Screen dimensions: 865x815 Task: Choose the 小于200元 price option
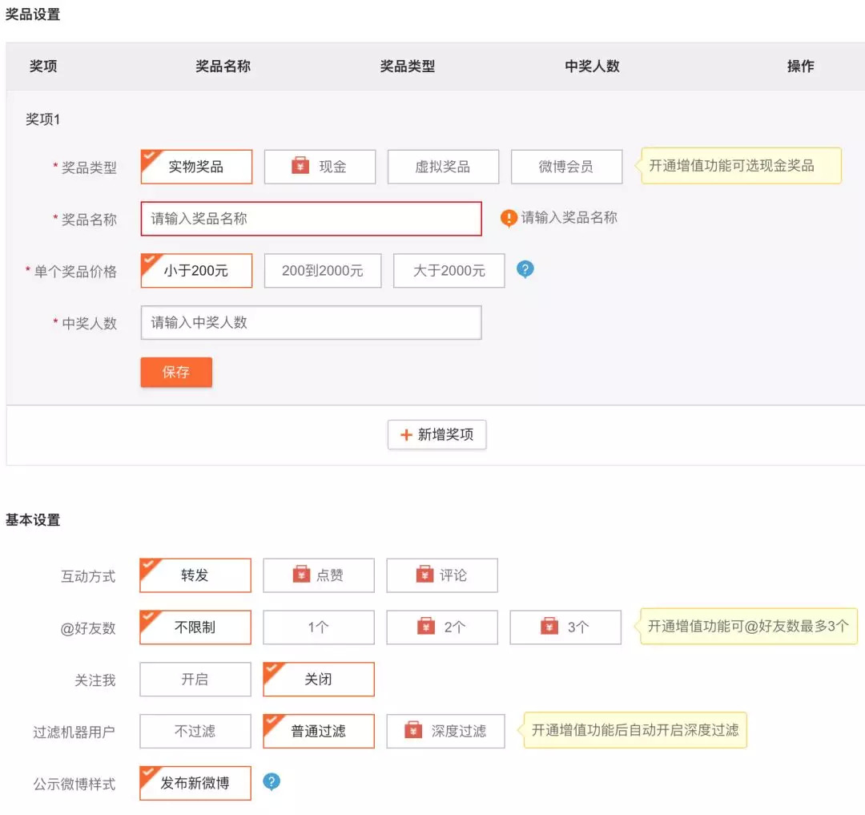click(196, 270)
